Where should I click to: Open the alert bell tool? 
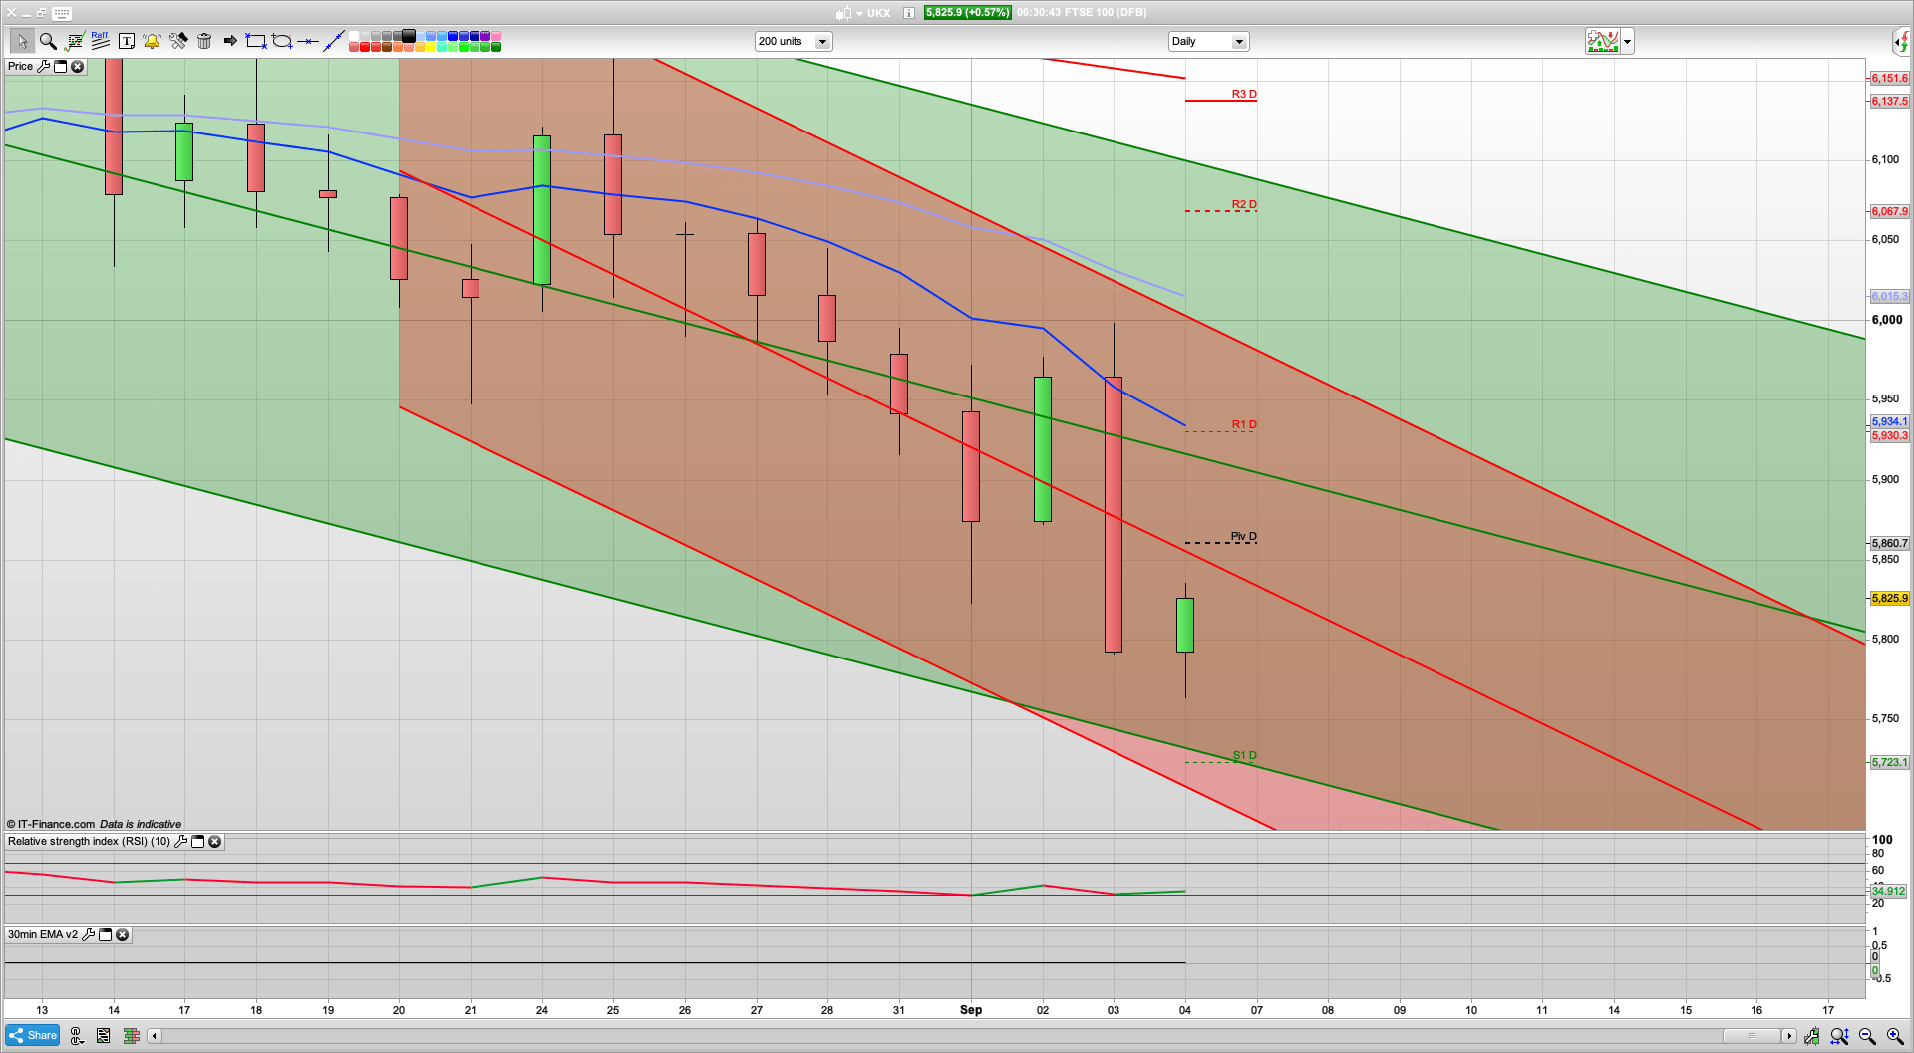[152, 41]
